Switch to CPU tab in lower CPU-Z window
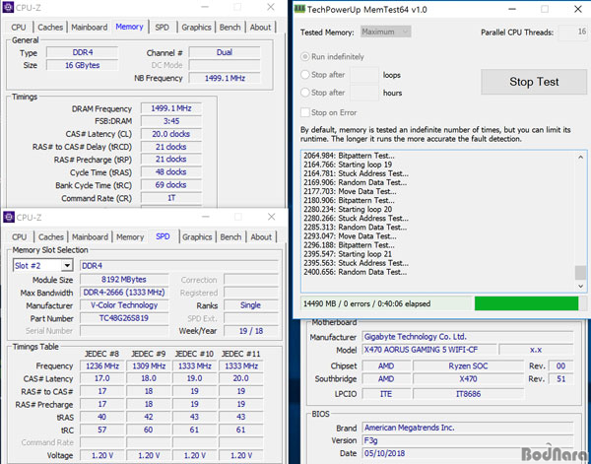Image resolution: width=591 pixels, height=464 pixels. 20,237
